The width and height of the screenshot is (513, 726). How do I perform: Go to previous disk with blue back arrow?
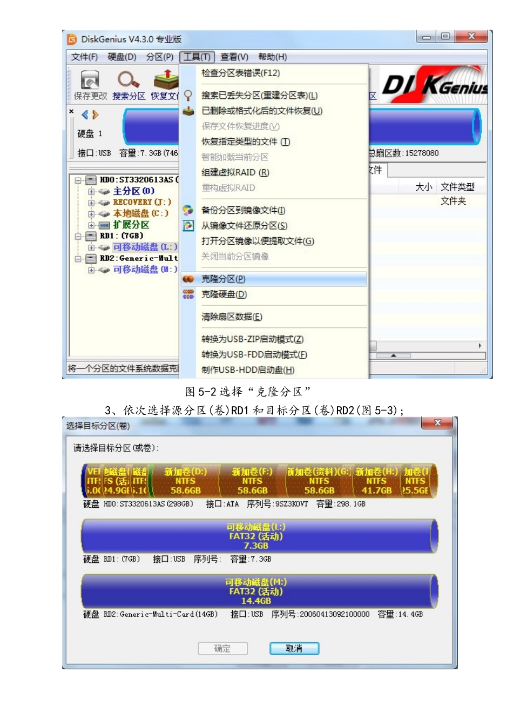85,115
